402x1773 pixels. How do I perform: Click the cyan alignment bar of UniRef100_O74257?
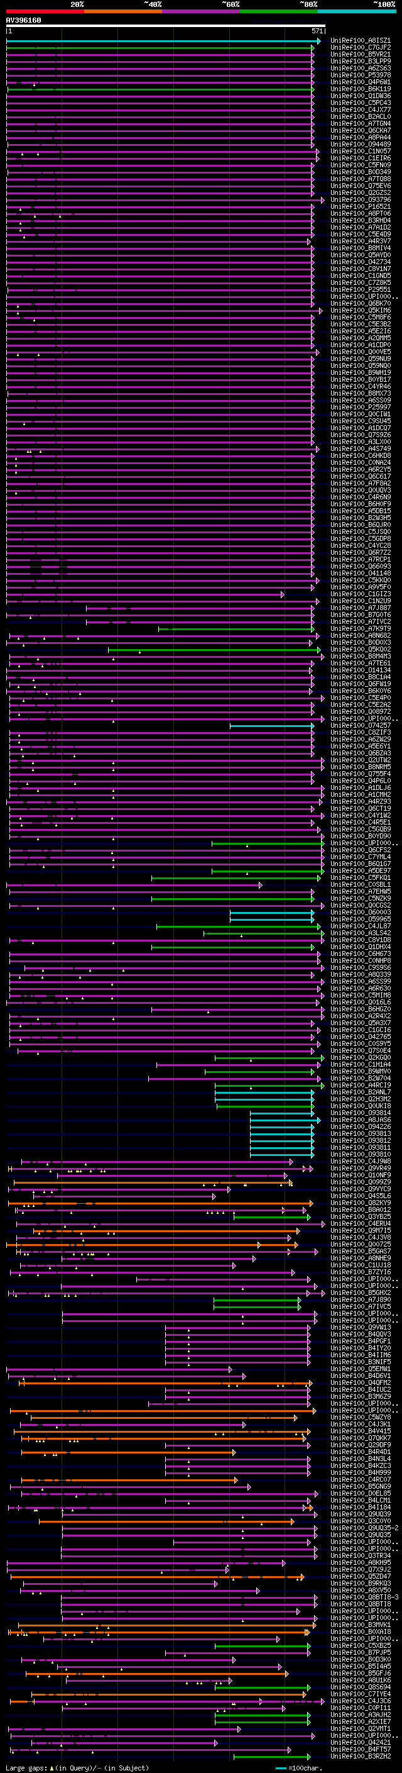tap(272, 726)
